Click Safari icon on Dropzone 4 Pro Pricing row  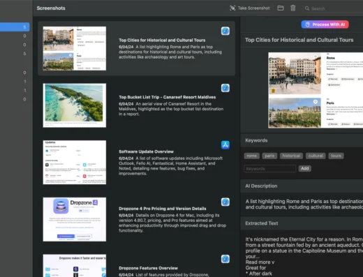tap(225, 202)
